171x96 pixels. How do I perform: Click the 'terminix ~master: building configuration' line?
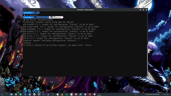pyautogui.click(x=51, y=41)
